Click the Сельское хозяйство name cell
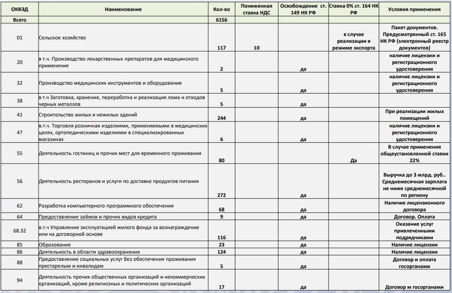Image resolution: width=452 pixels, height=293 pixels. (x=62, y=38)
